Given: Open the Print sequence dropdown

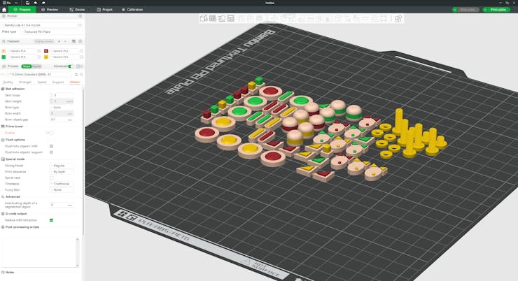Looking at the screenshot, I should pyautogui.click(x=62, y=171).
